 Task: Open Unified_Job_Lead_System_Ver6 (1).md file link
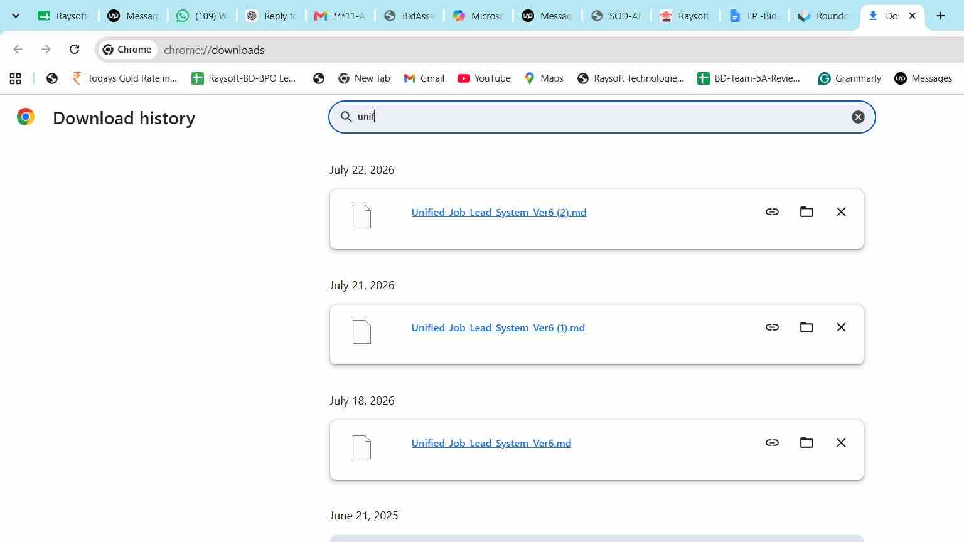[498, 327]
